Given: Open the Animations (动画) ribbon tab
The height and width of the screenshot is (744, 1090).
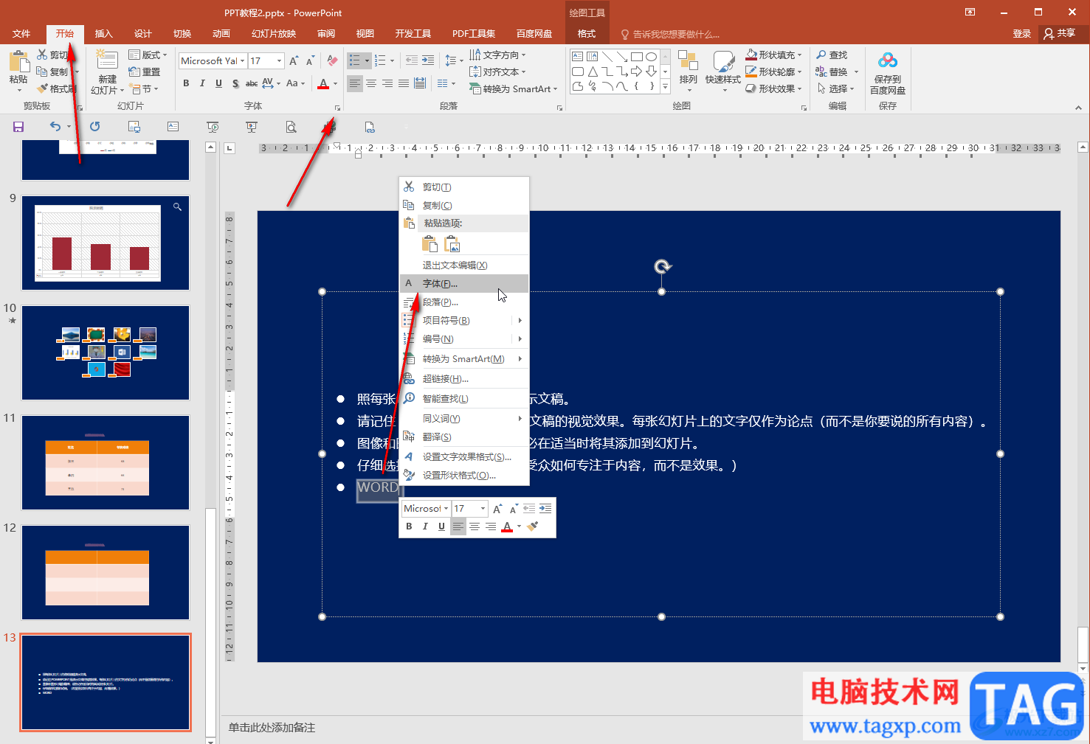Looking at the screenshot, I should (x=221, y=34).
